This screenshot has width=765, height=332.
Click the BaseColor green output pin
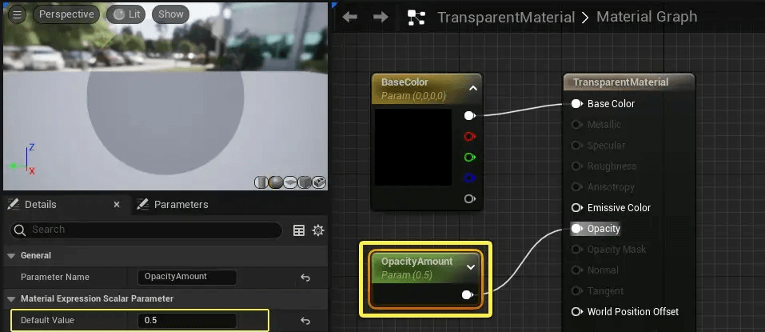[469, 158]
